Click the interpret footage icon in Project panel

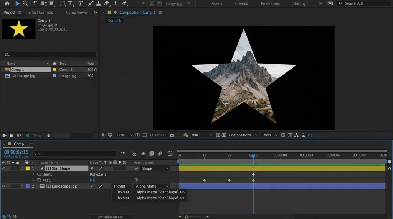pos(4,136)
